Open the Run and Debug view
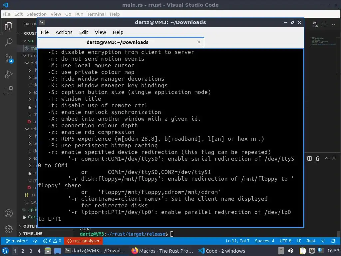The height and width of the screenshot is (256, 341). click(8, 74)
